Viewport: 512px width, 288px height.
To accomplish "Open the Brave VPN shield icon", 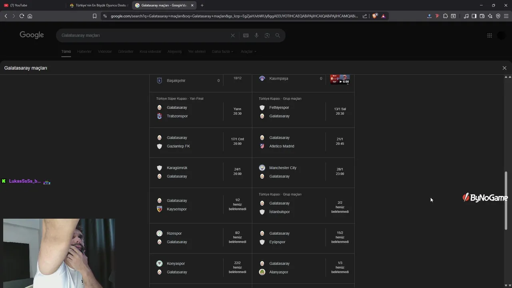I will (498, 16).
